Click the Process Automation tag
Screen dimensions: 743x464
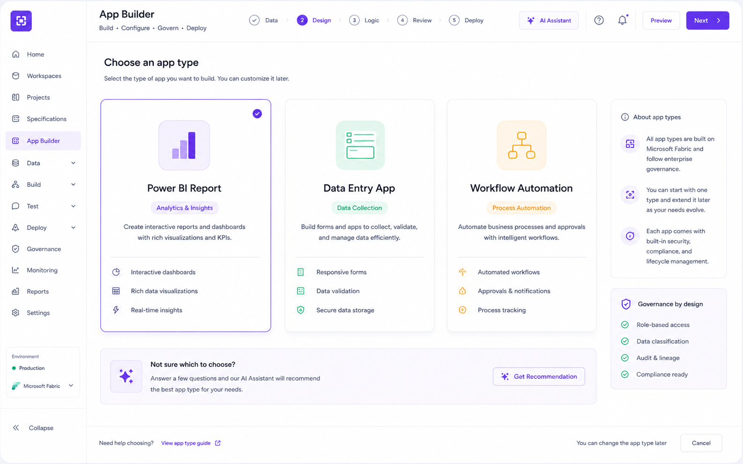(521, 208)
